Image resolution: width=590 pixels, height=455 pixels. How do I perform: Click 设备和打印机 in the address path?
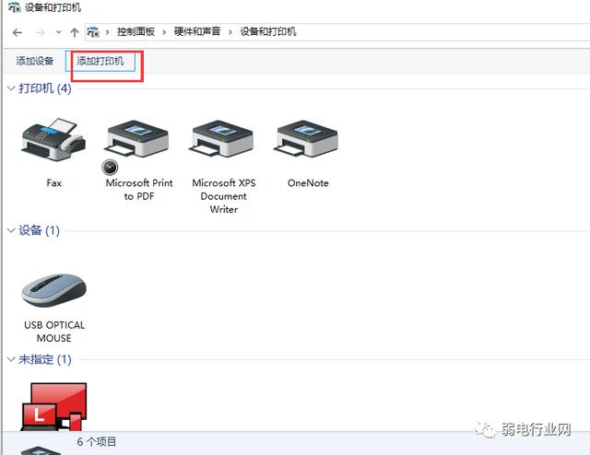point(268,32)
